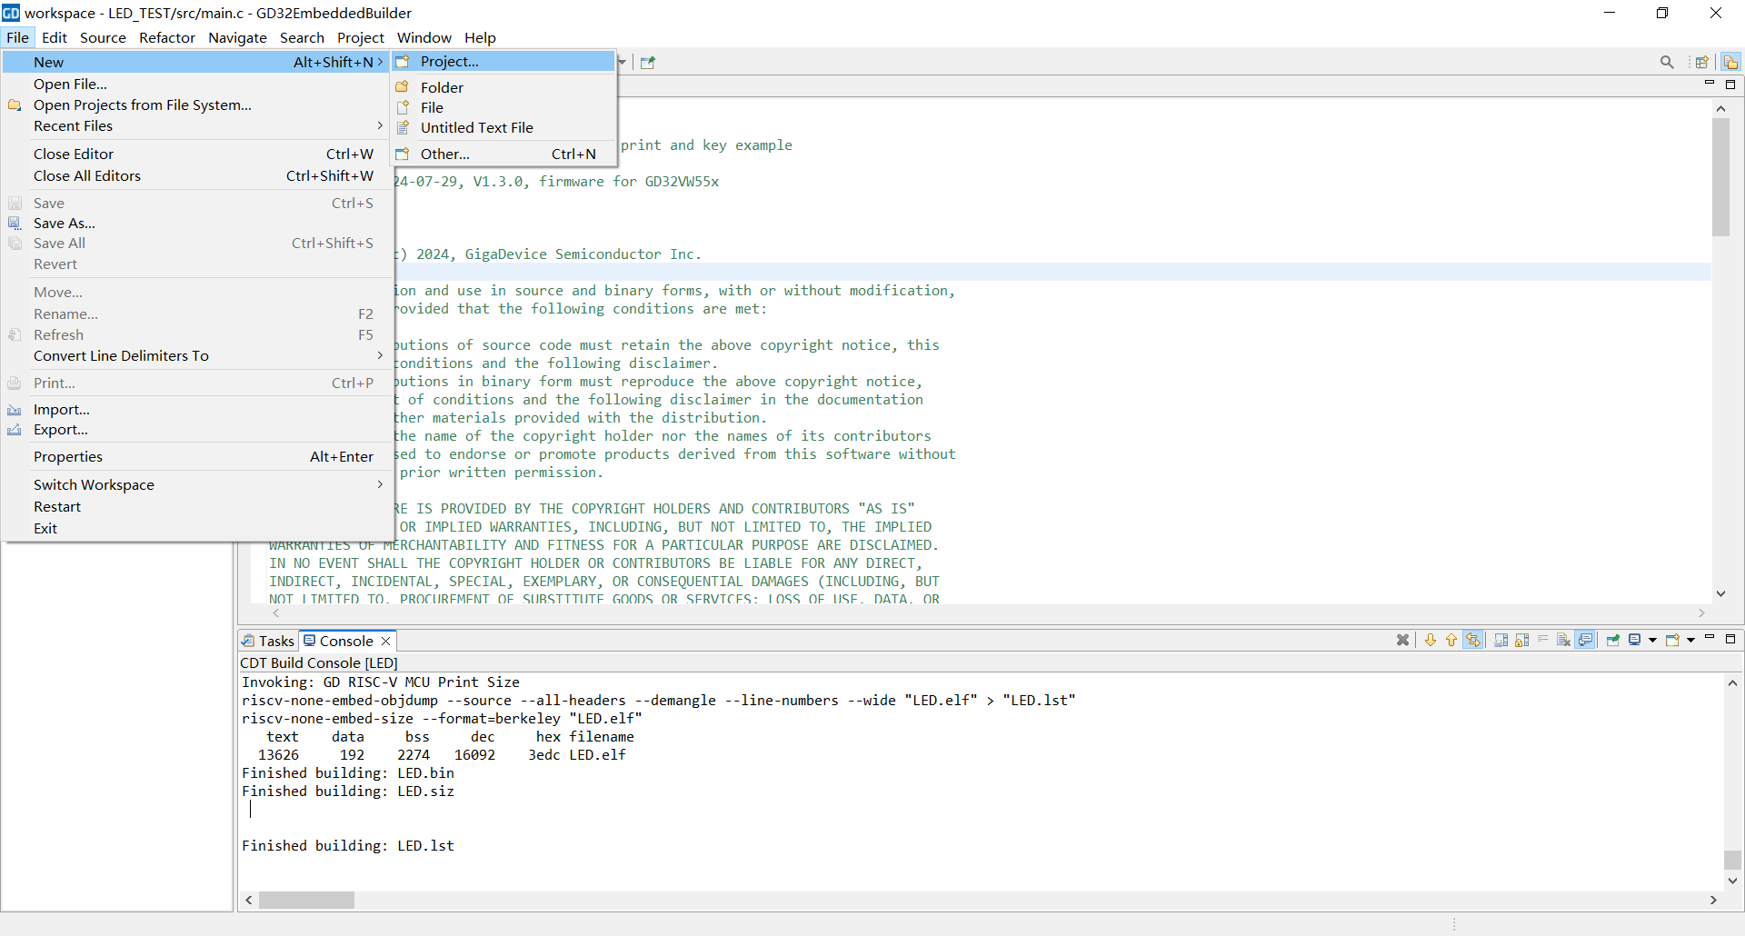Click the Pin Console icon

[x=1612, y=641]
